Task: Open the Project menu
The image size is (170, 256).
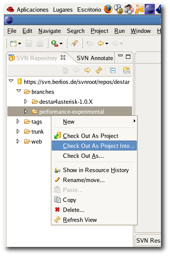Action: click(x=99, y=31)
